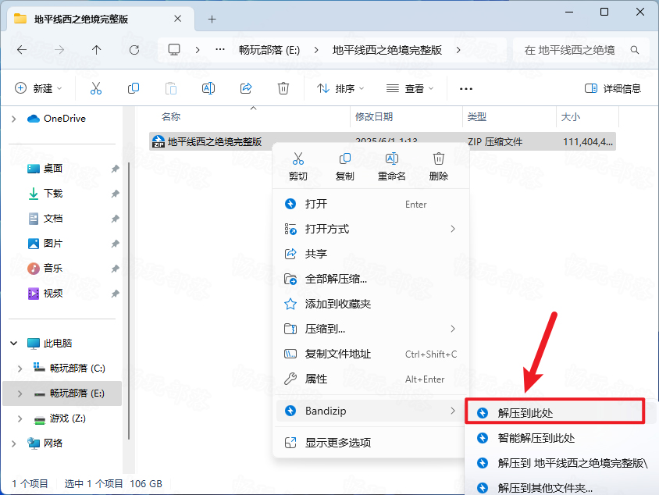Click the 地平线西之绝境完整版 breadcrumb
Screen dimensions: 659x495
387,50
